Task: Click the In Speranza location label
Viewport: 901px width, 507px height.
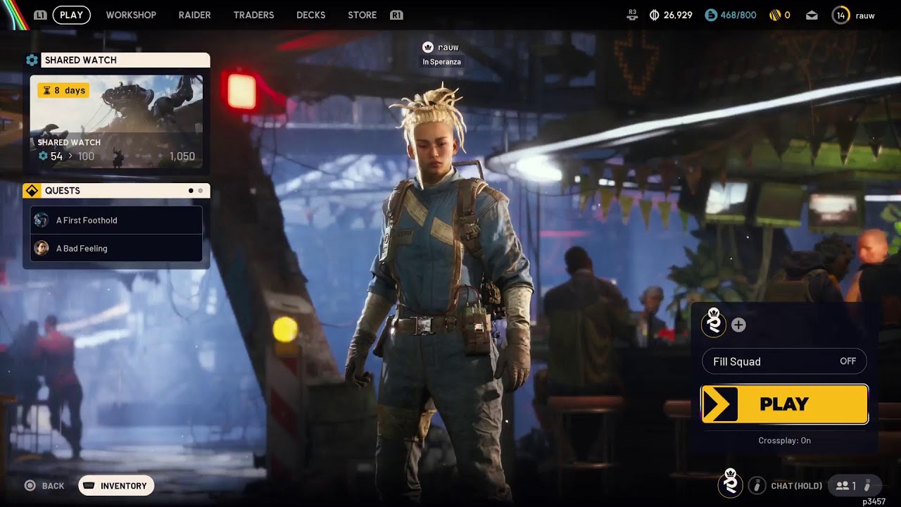Action: point(441,62)
